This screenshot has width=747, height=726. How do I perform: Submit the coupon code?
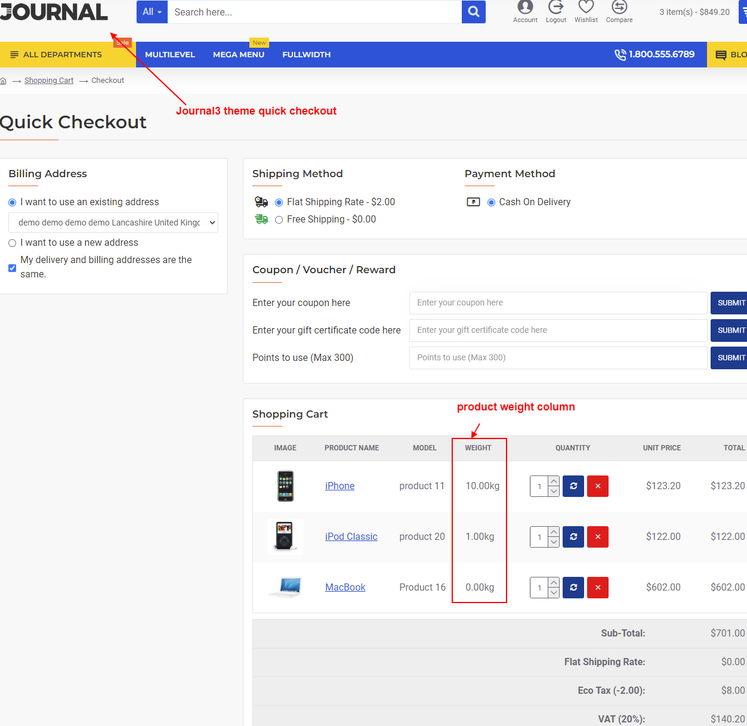click(729, 303)
